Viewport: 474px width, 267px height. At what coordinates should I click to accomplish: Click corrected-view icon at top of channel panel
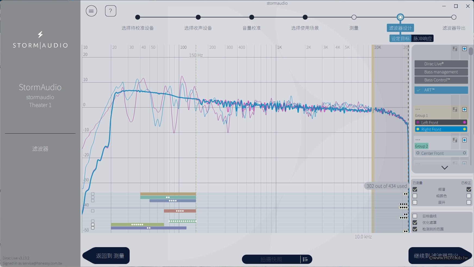point(464,49)
